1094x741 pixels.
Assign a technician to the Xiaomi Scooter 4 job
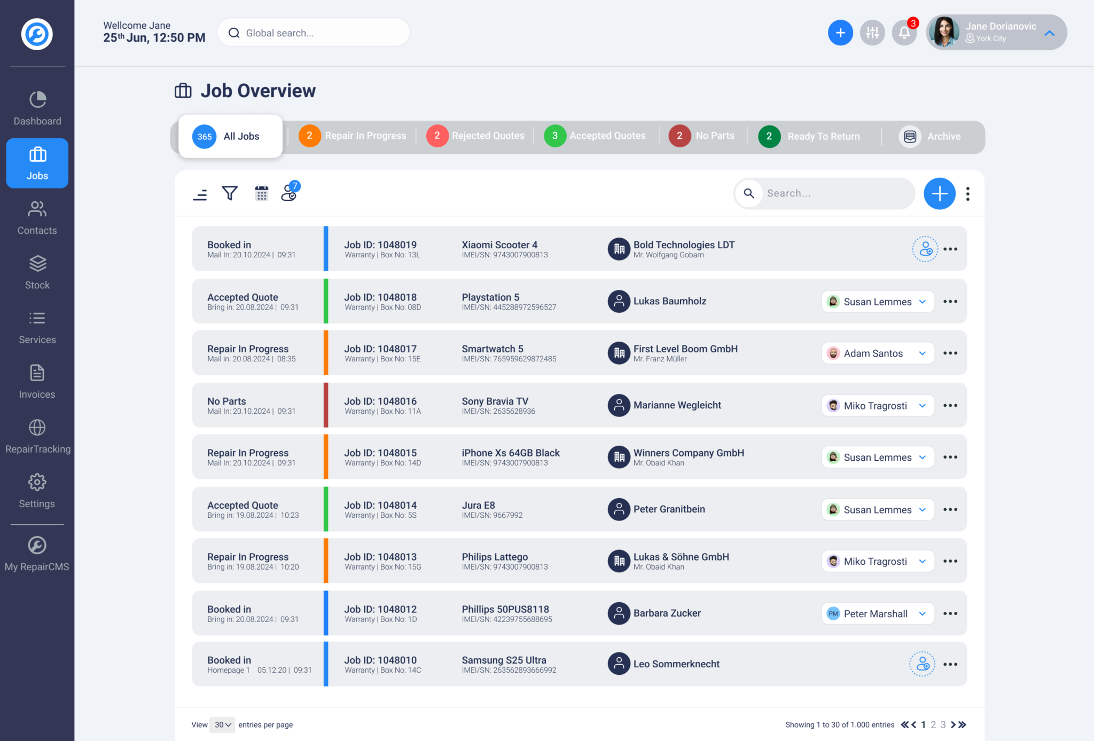click(925, 249)
